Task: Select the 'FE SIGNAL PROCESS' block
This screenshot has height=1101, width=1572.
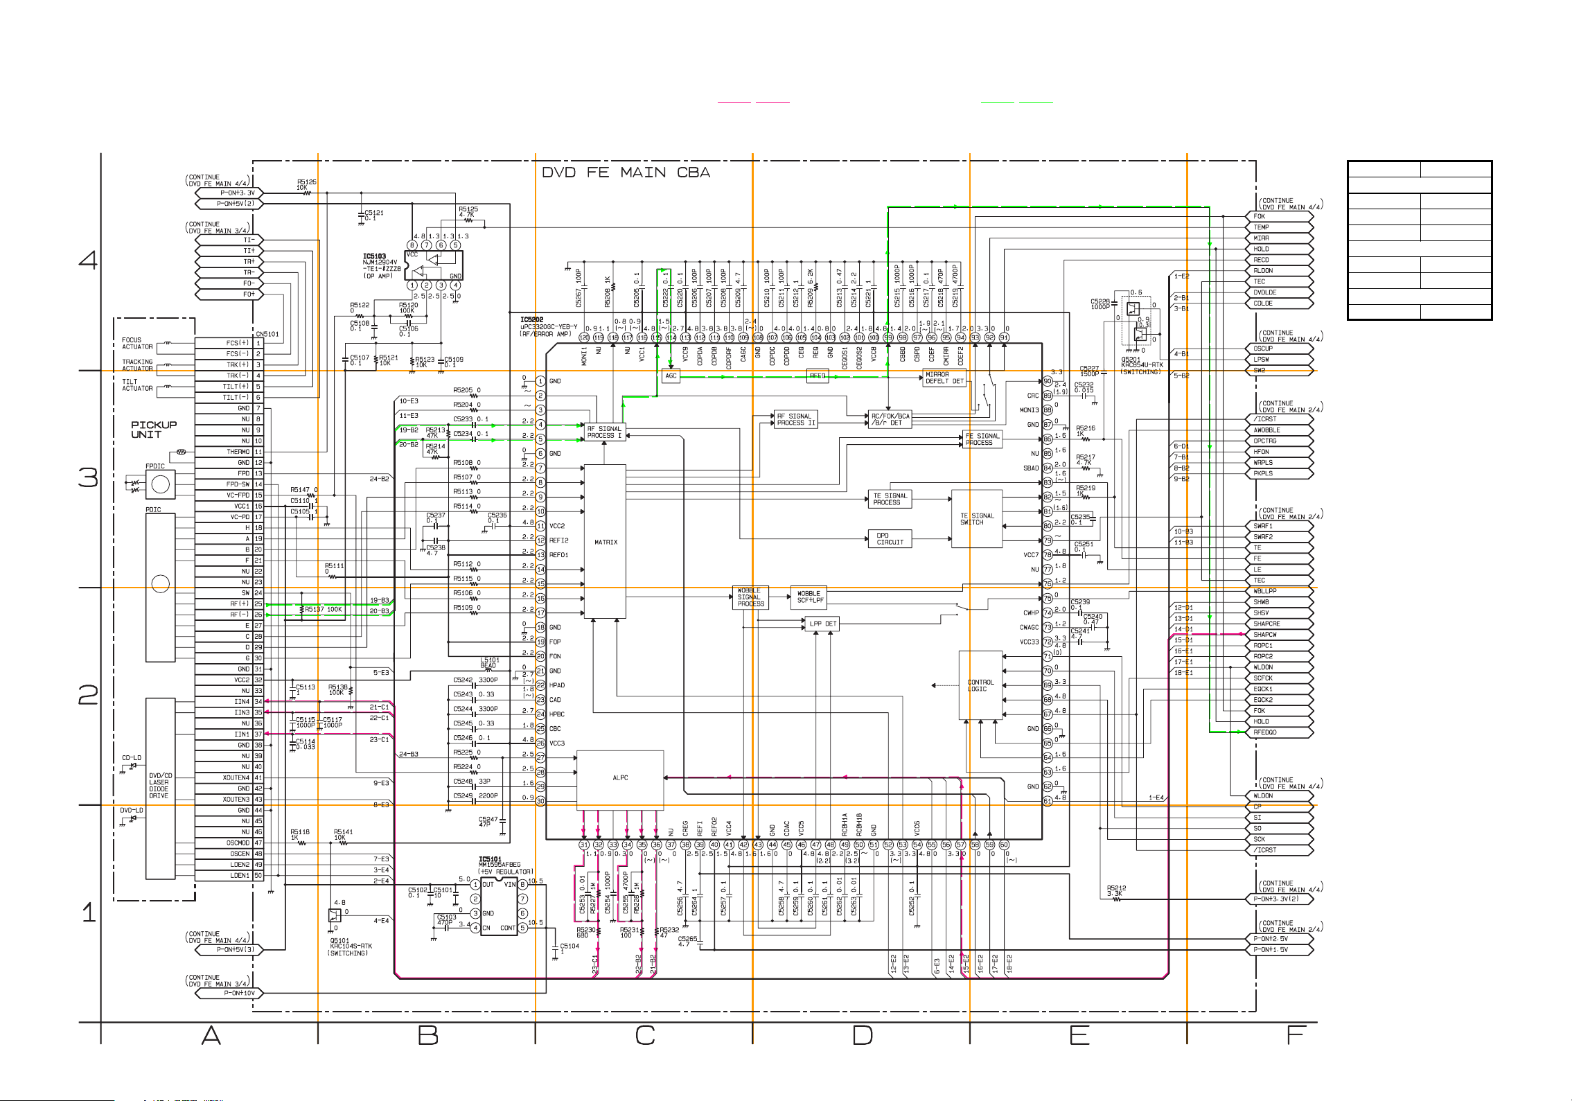Action: tap(982, 439)
